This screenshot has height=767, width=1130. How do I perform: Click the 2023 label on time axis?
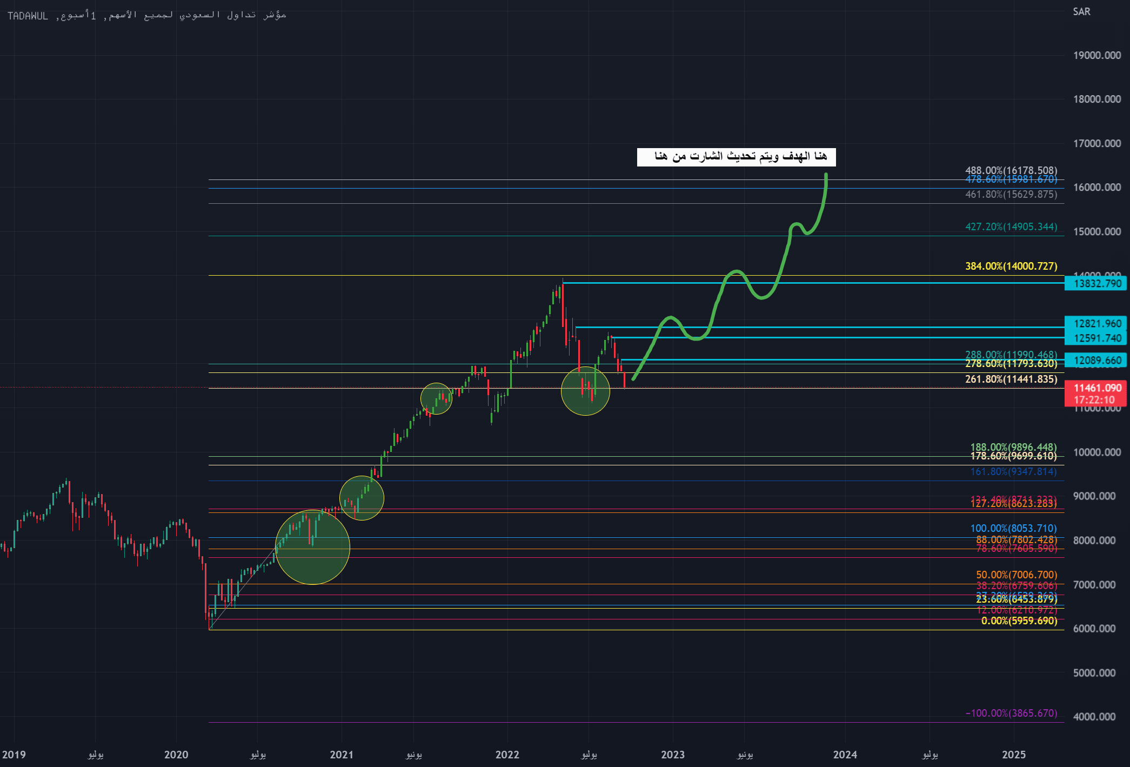click(x=672, y=755)
